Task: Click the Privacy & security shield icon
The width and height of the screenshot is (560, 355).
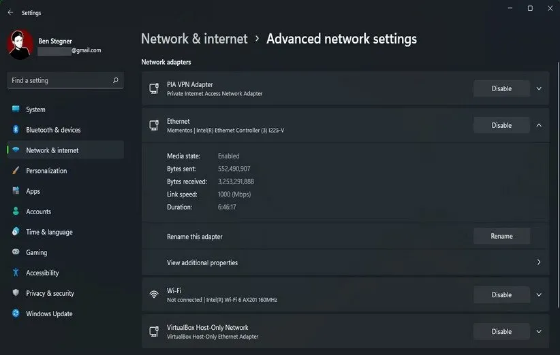Action: coord(16,293)
